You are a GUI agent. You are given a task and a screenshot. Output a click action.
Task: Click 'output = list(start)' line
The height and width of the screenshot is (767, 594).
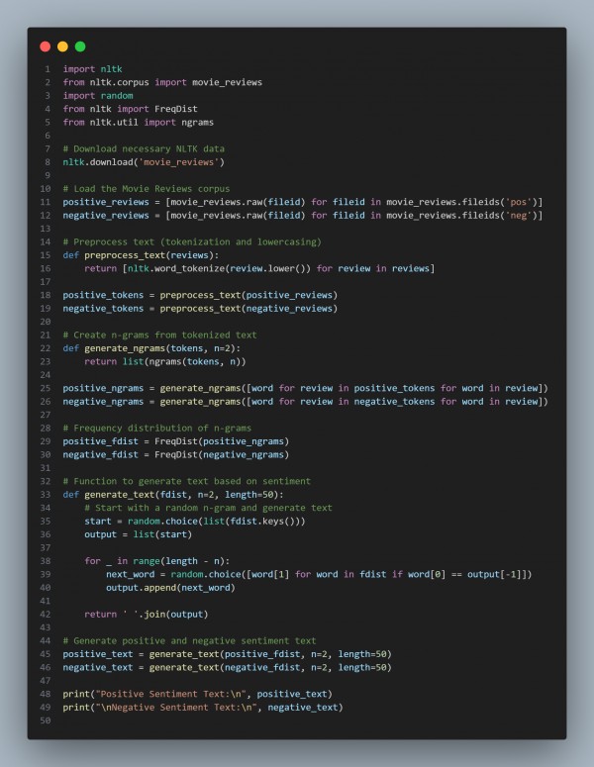(138, 534)
